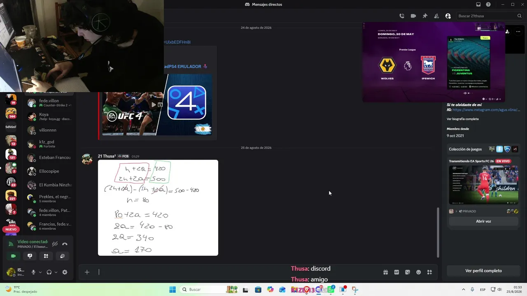
Task: Disconnect from the voice call
Action: (65, 244)
